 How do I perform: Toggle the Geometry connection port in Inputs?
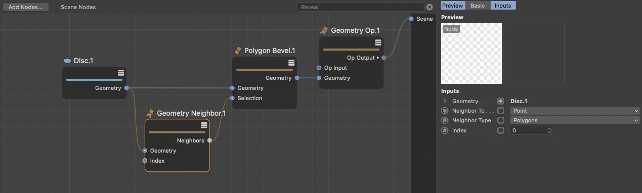[501, 101]
